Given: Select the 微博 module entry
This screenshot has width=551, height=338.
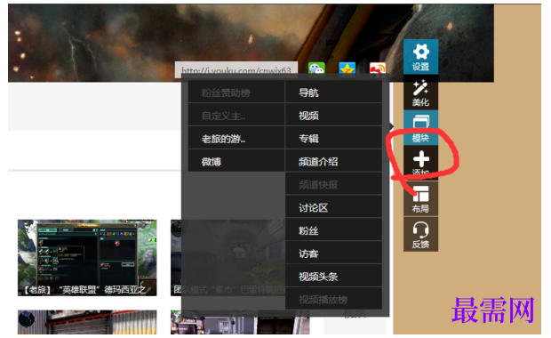Looking at the screenshot, I should pos(236,161).
